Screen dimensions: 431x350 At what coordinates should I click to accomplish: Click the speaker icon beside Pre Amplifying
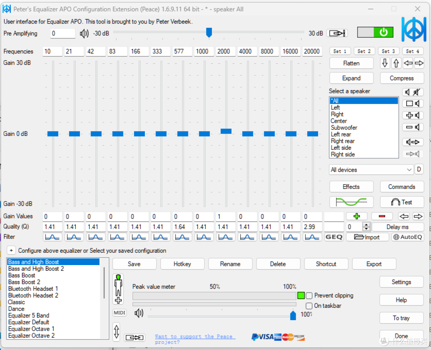tap(84, 33)
